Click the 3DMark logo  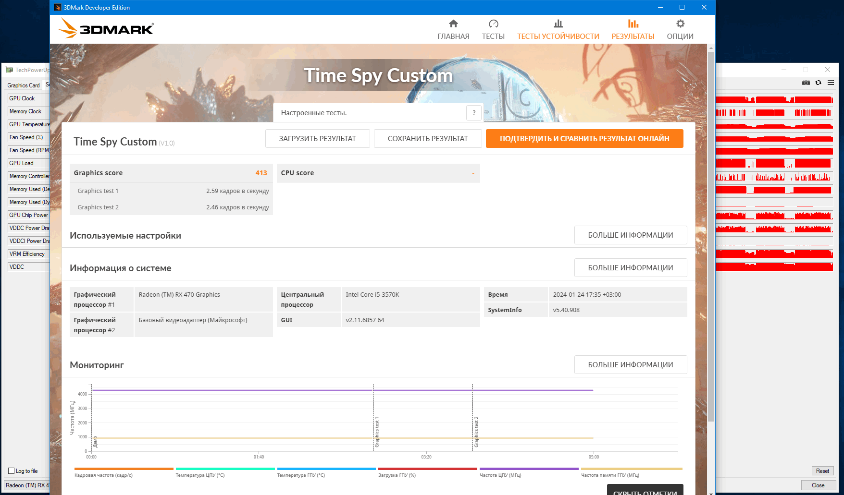coord(106,28)
